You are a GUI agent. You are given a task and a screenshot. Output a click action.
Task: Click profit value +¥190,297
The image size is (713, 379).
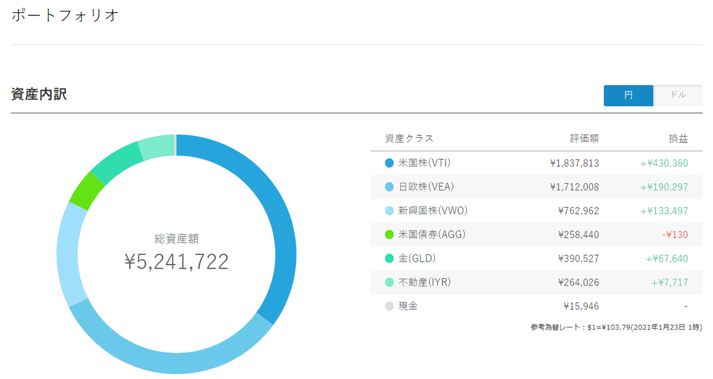(664, 187)
